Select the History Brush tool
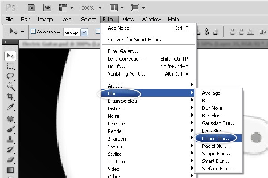The width and height of the screenshot is (268, 178). (10, 150)
